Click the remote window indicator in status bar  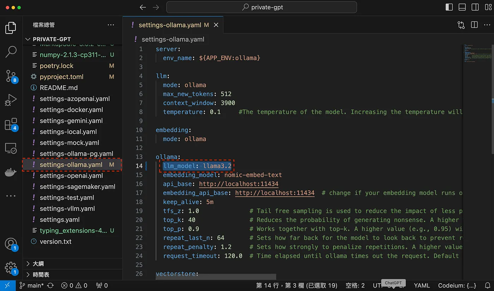click(x=8, y=285)
